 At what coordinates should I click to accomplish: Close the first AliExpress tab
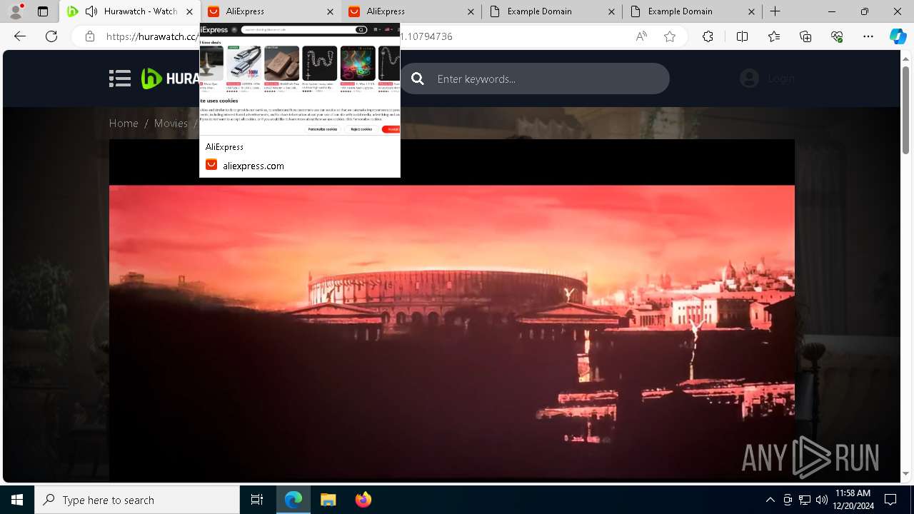(330, 11)
